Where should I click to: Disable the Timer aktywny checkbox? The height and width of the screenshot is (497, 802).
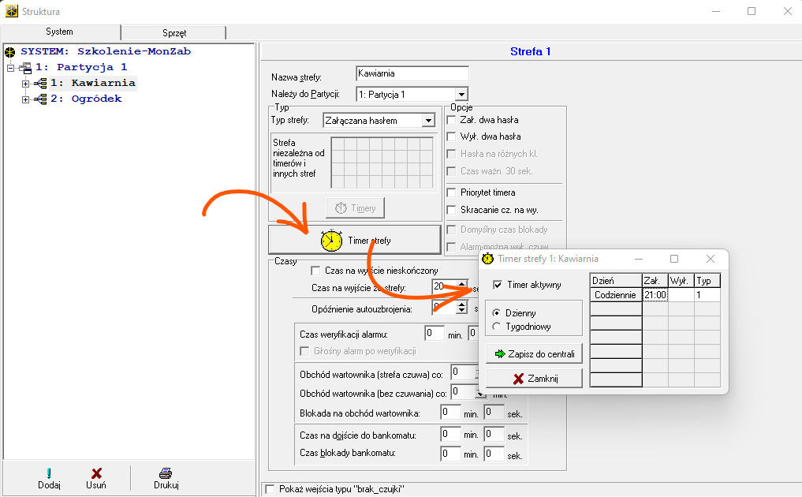[498, 285]
